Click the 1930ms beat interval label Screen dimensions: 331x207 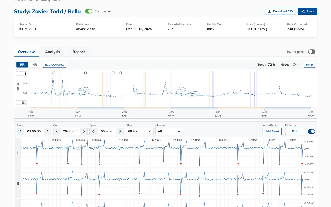pyautogui.click(x=56, y=140)
